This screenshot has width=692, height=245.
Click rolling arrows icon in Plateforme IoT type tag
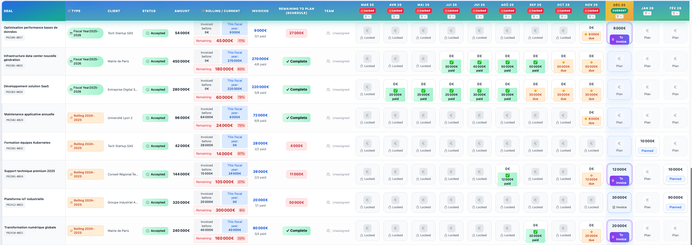point(71,203)
